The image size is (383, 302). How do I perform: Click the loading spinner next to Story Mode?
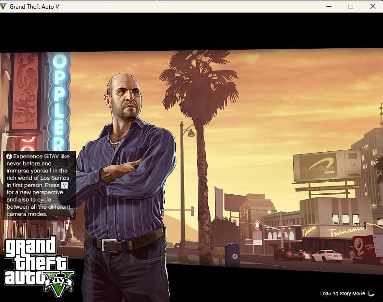(x=371, y=293)
